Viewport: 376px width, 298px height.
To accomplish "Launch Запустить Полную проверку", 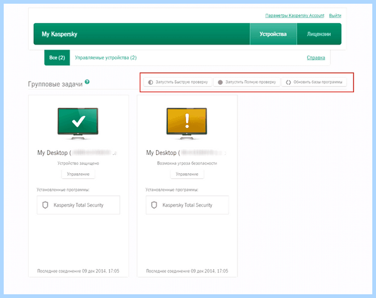I will (247, 82).
